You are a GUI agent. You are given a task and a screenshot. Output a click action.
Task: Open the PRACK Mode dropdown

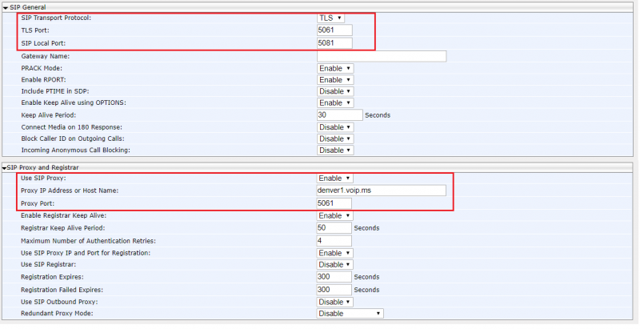click(x=335, y=69)
